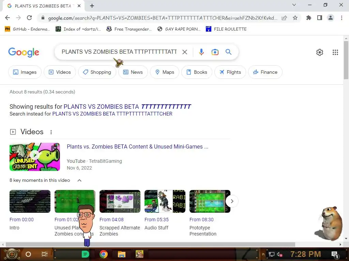This screenshot has height=261, width=349.
Task: Open the Intro key moment thumbnail
Action: pyautogui.click(x=30, y=201)
